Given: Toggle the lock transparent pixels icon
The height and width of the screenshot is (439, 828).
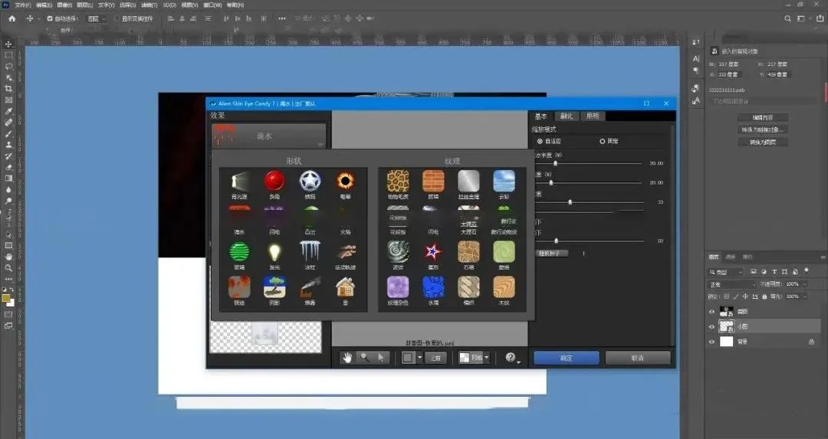Looking at the screenshot, I should pos(727,296).
